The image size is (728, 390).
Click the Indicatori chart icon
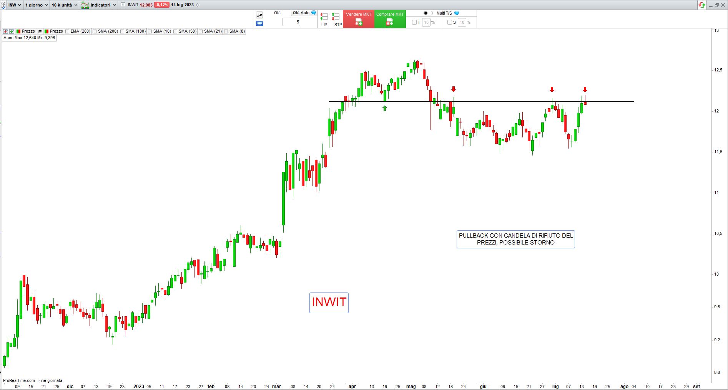(x=85, y=5)
